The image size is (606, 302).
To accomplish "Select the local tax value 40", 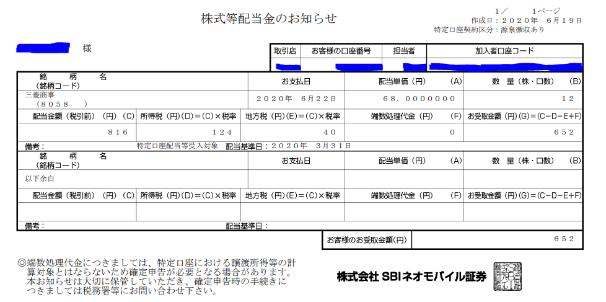I will (330, 132).
